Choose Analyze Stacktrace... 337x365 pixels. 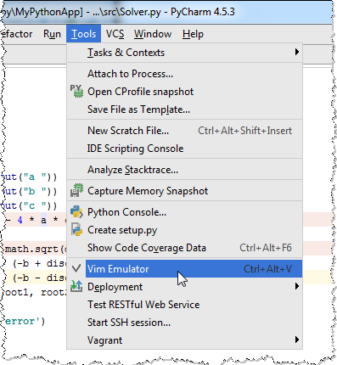[184, 170]
